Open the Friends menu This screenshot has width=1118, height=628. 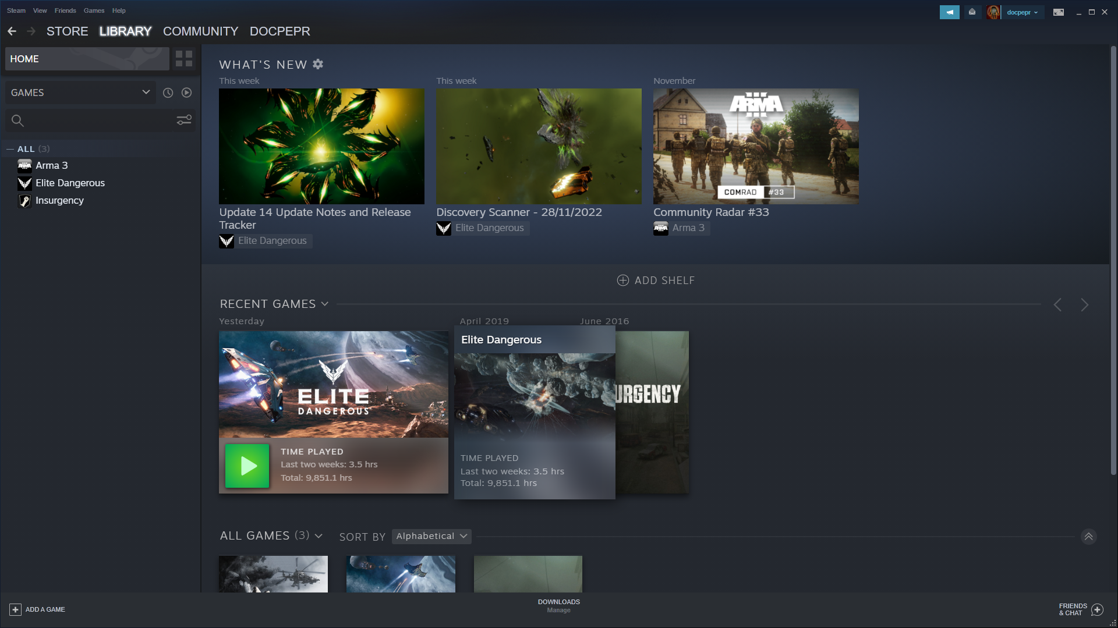65,10
